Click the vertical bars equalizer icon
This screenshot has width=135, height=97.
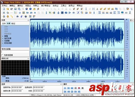pos(126,13)
